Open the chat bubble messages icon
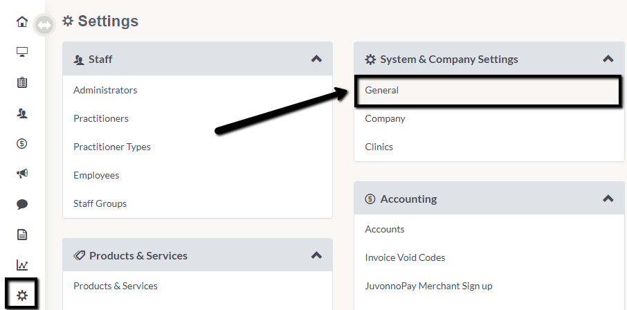This screenshot has width=627, height=310. tap(22, 204)
